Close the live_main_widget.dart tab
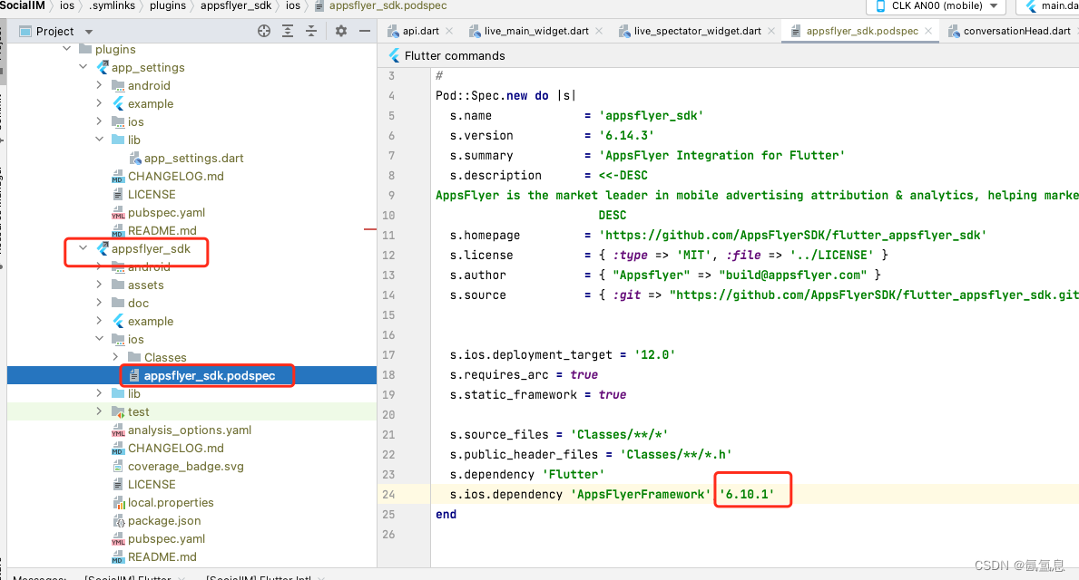This screenshot has width=1079, height=580. [599, 31]
